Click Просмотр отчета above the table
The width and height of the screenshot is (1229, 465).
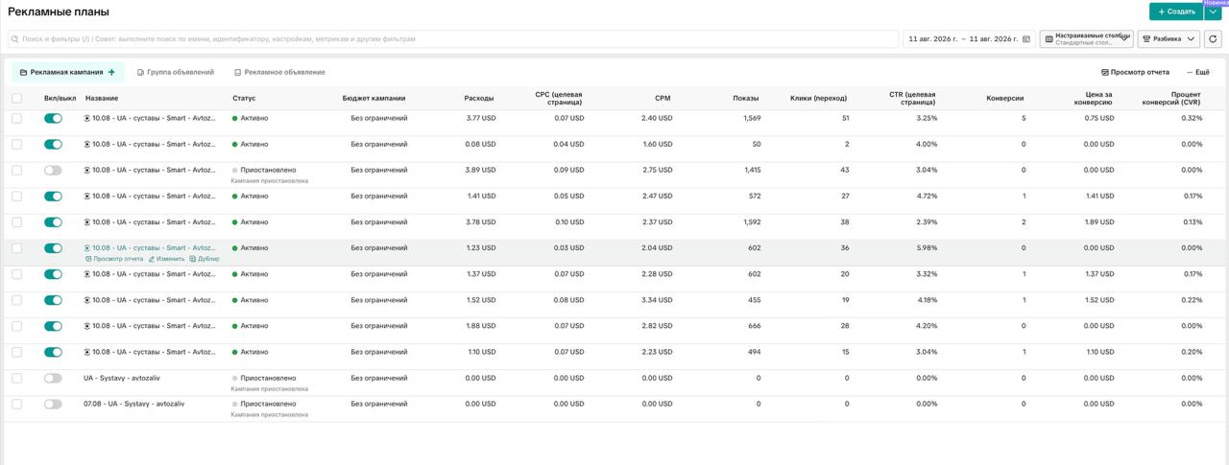tap(1135, 72)
